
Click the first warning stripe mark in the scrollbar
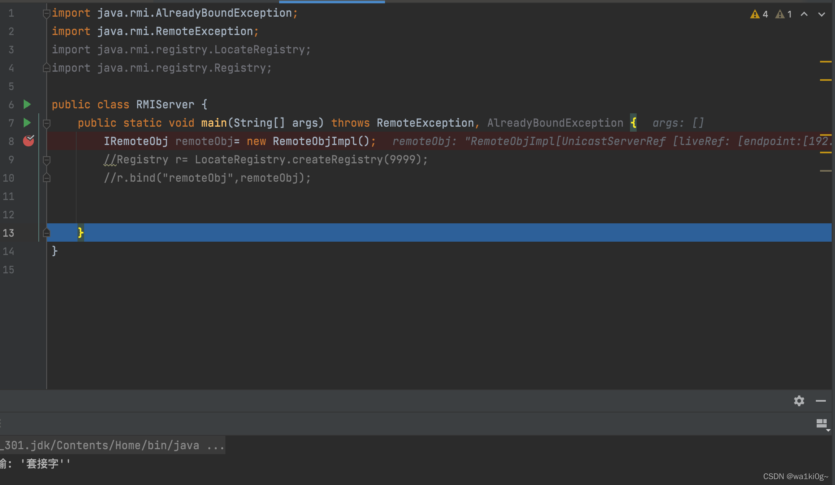825,62
